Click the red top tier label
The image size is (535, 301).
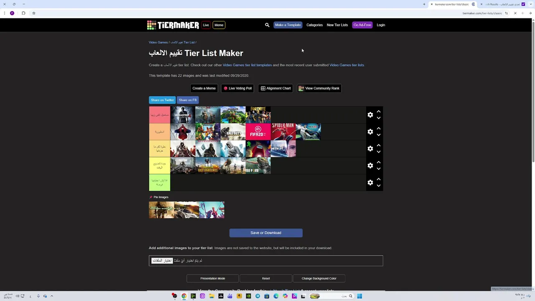tap(159, 115)
